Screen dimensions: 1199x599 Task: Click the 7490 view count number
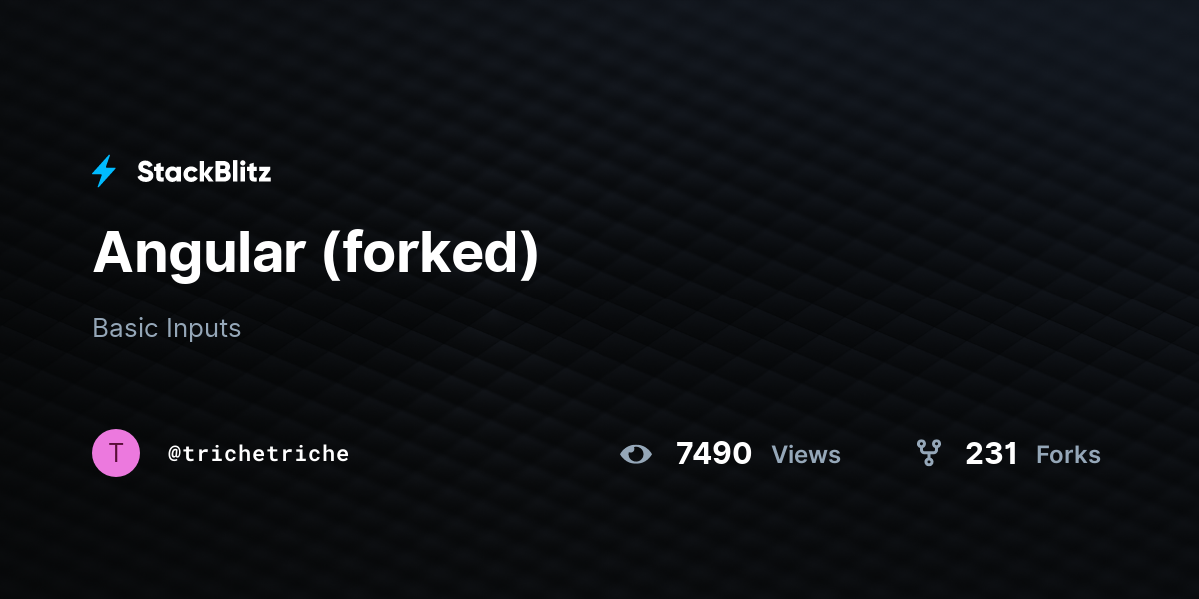click(714, 454)
